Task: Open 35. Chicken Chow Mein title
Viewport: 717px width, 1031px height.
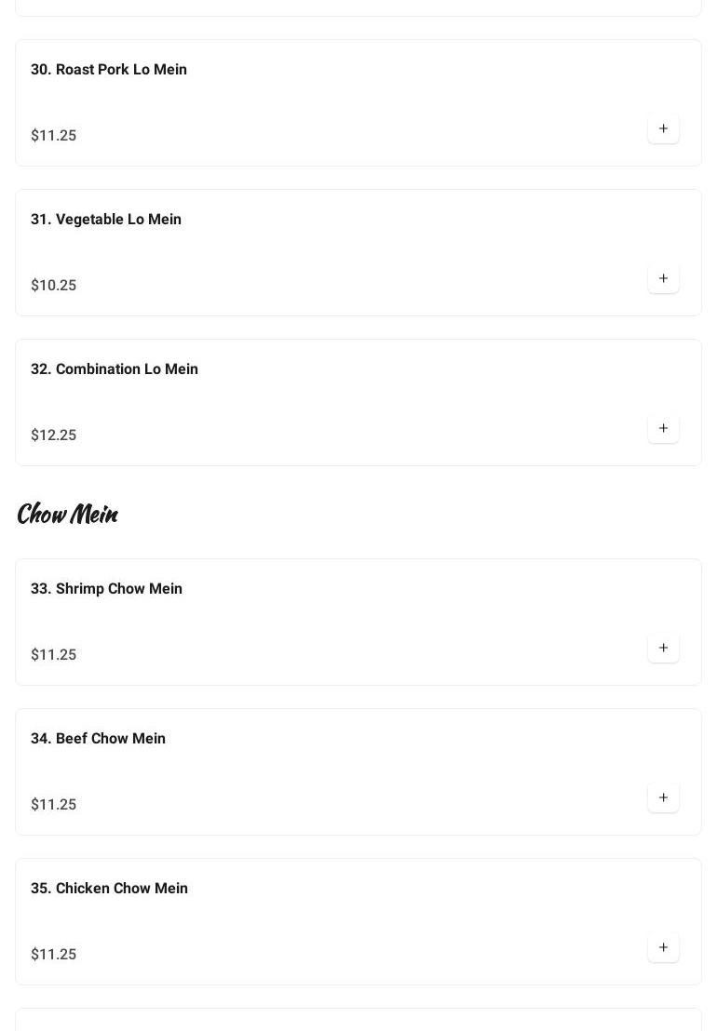Action: [109, 889]
